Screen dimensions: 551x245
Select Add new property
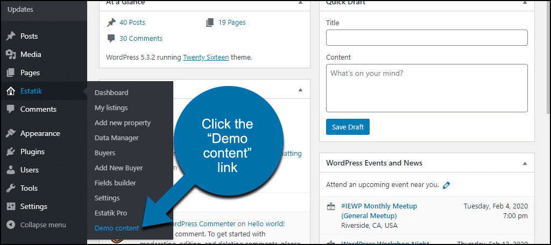click(123, 123)
